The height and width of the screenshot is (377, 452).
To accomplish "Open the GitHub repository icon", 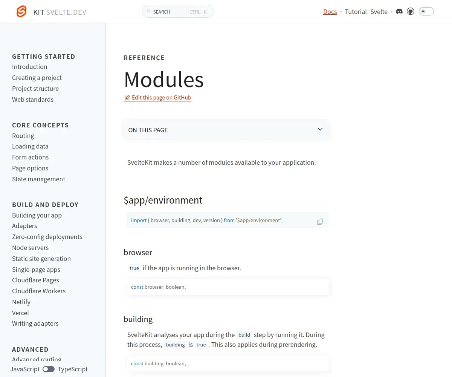I will pos(411,11).
